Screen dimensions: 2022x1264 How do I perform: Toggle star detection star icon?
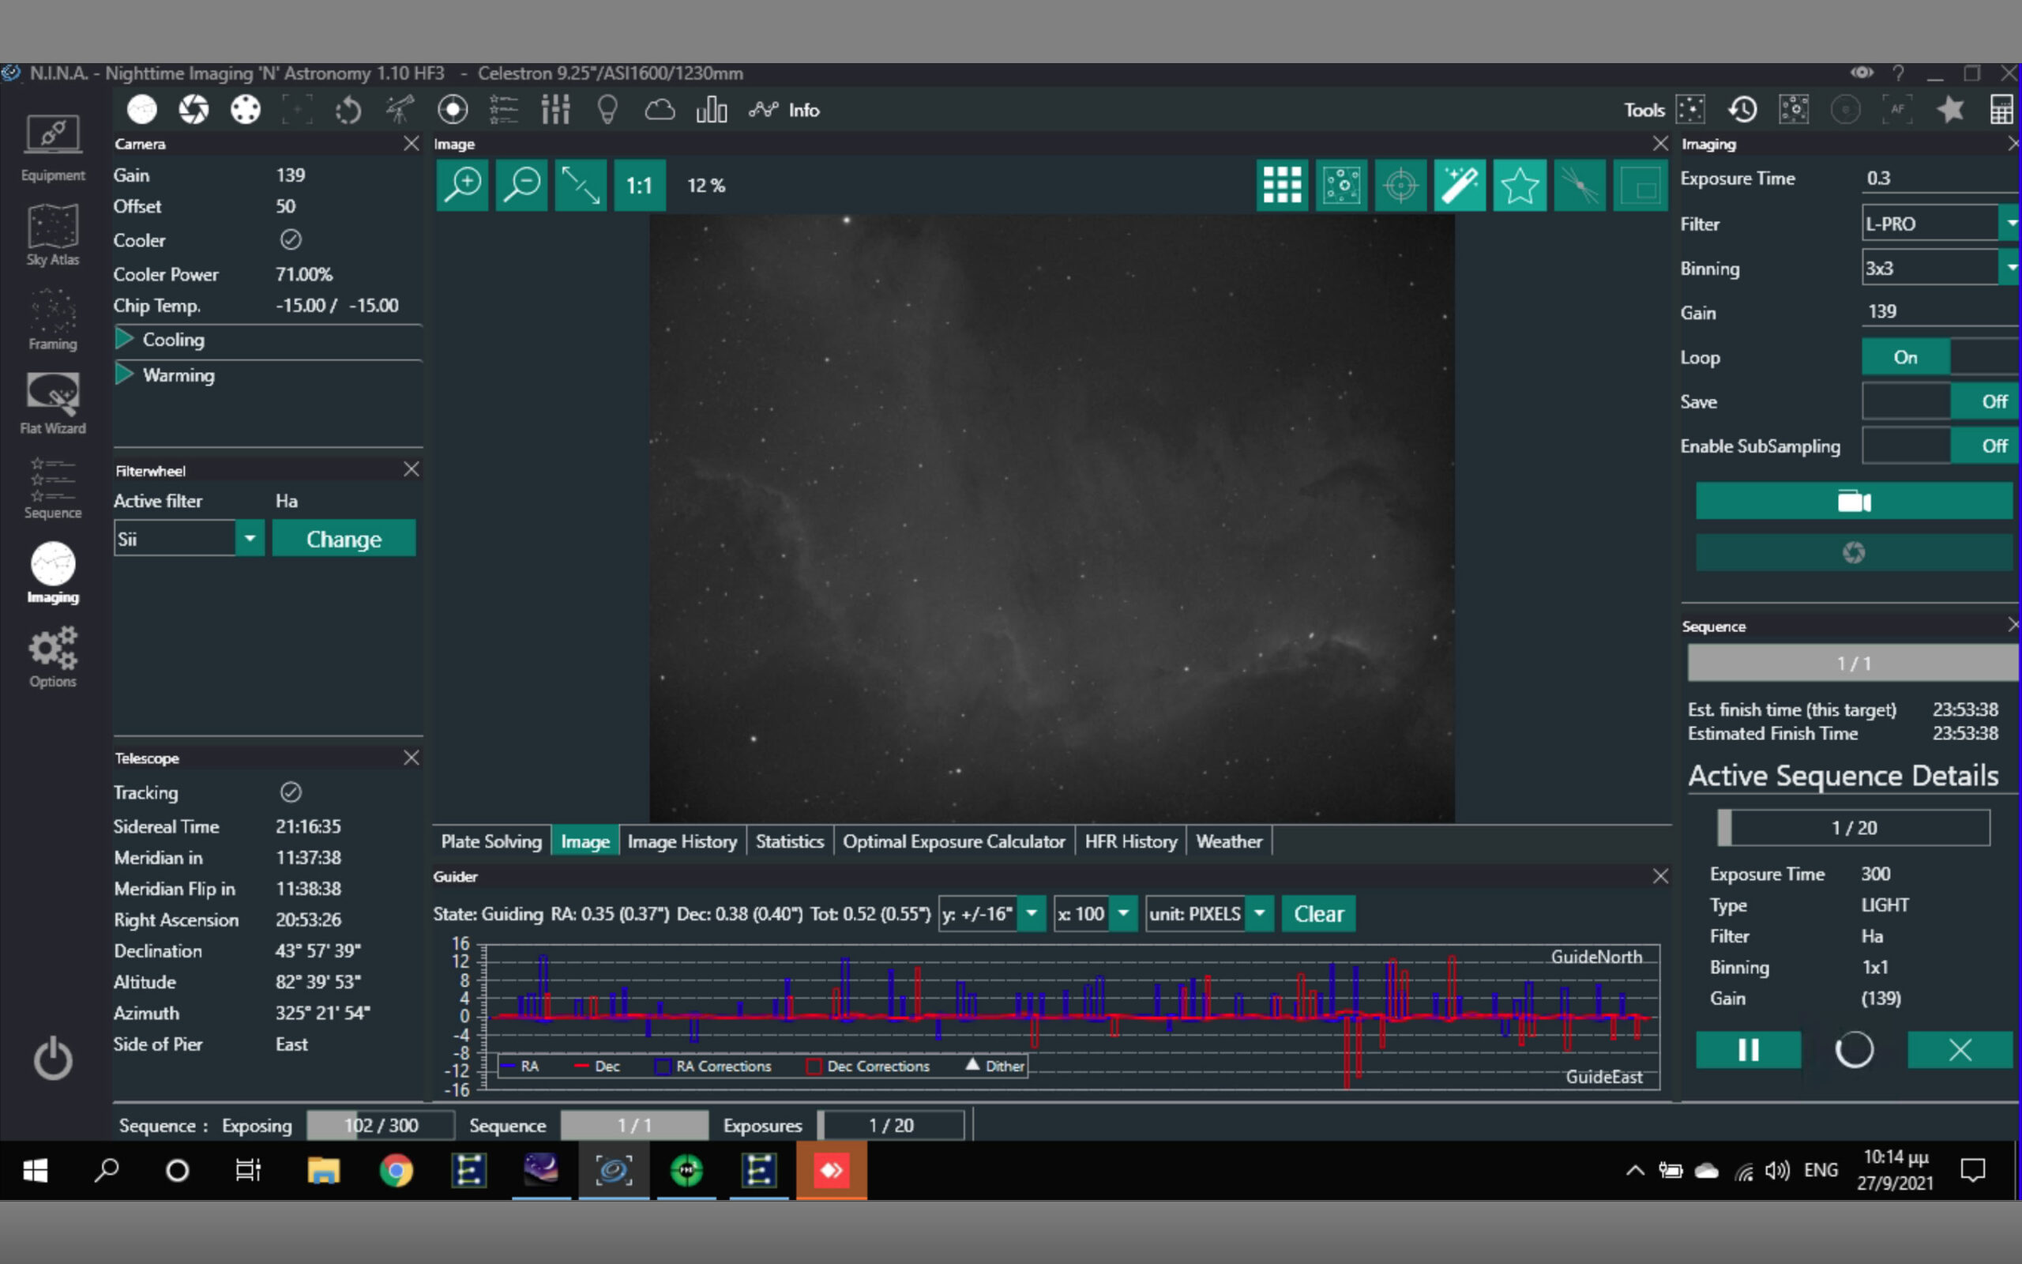[1519, 185]
